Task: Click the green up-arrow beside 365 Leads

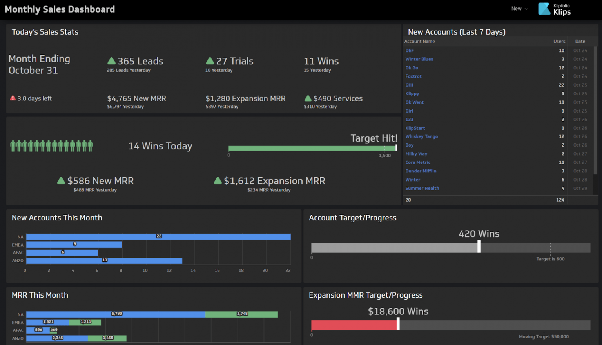Action: [111, 61]
